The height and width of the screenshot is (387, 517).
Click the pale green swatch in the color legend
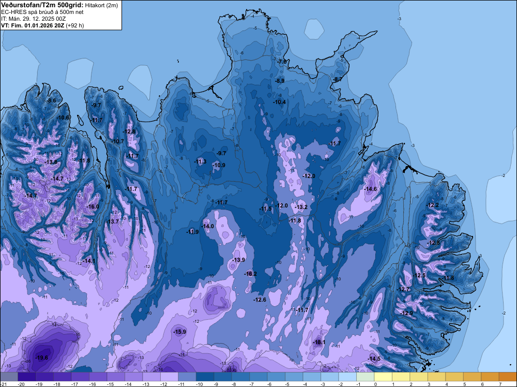tap(366, 377)
